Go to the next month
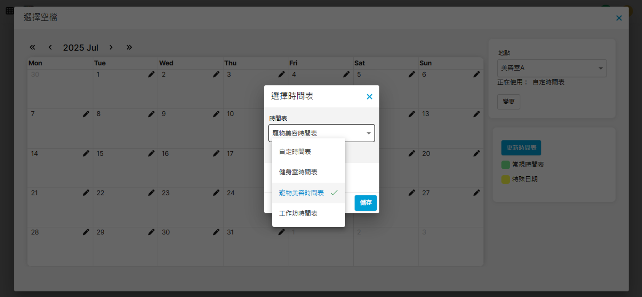 pyautogui.click(x=111, y=47)
